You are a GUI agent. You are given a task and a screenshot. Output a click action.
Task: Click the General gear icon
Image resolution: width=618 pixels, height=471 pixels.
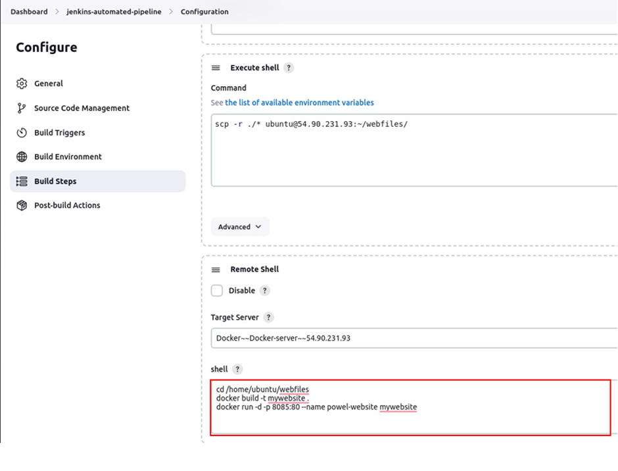click(x=22, y=84)
